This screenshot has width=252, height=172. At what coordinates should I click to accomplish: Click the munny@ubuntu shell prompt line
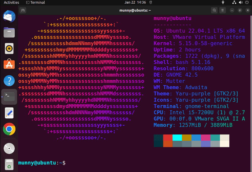pyautogui.click(x=42, y=163)
